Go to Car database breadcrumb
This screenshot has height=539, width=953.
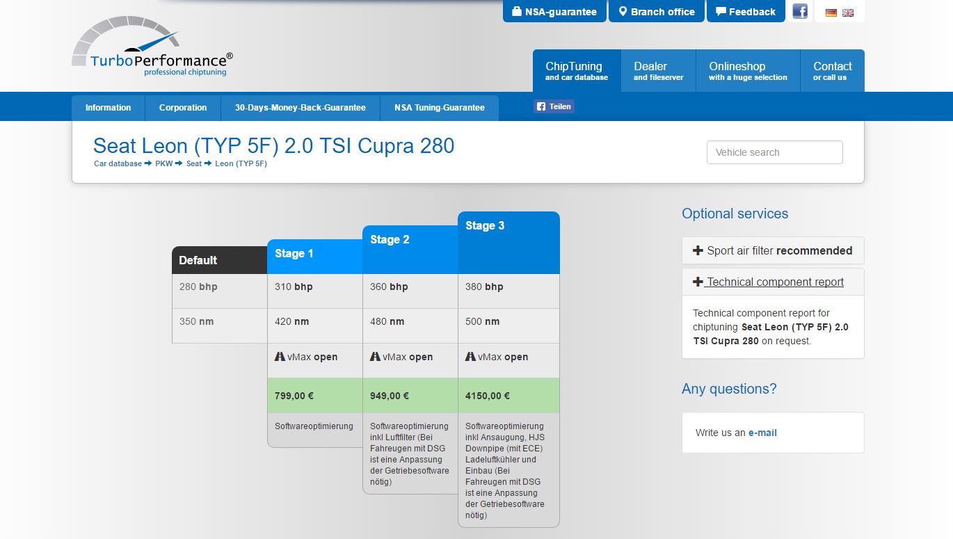pos(118,164)
